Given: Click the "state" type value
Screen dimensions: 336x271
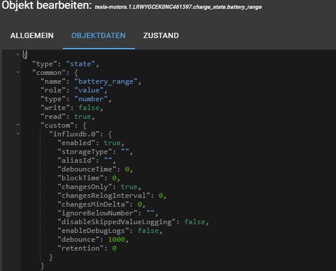Looking at the screenshot, I should (80, 64).
